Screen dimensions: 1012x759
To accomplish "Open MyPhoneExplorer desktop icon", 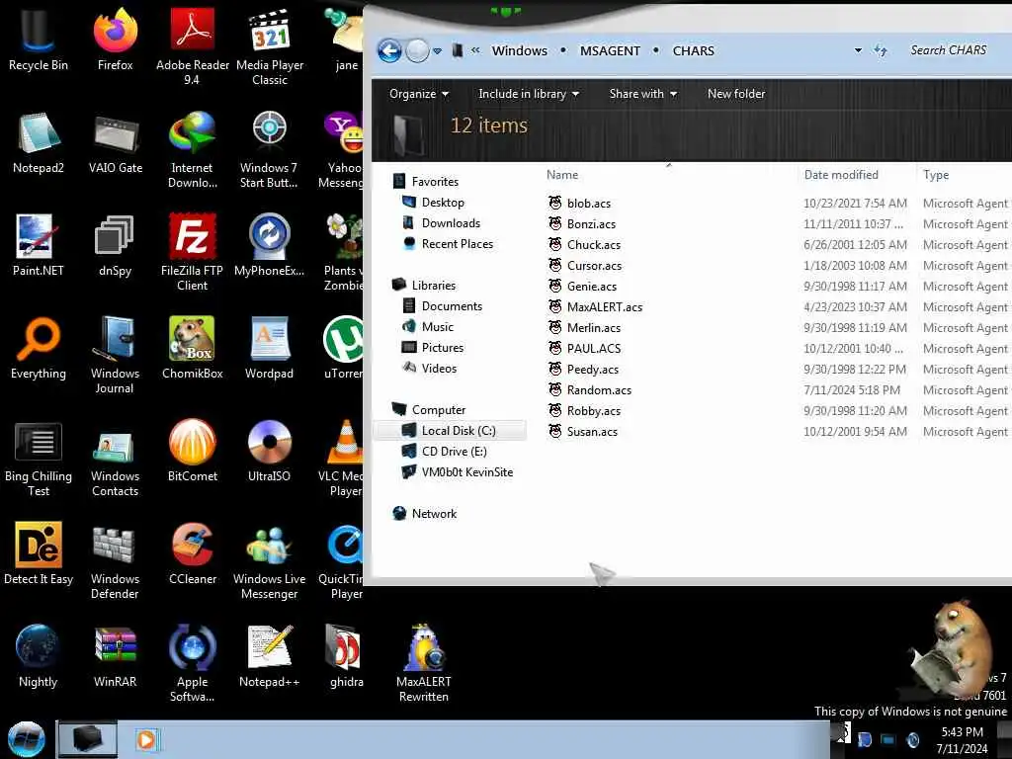I will 269,245.
